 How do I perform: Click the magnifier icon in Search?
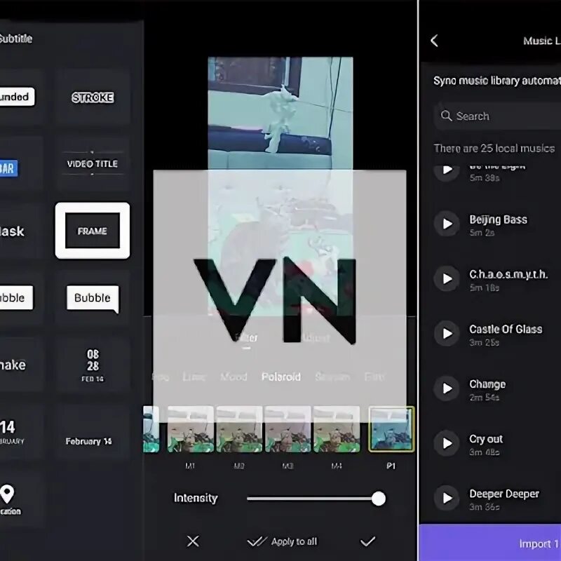(x=446, y=116)
